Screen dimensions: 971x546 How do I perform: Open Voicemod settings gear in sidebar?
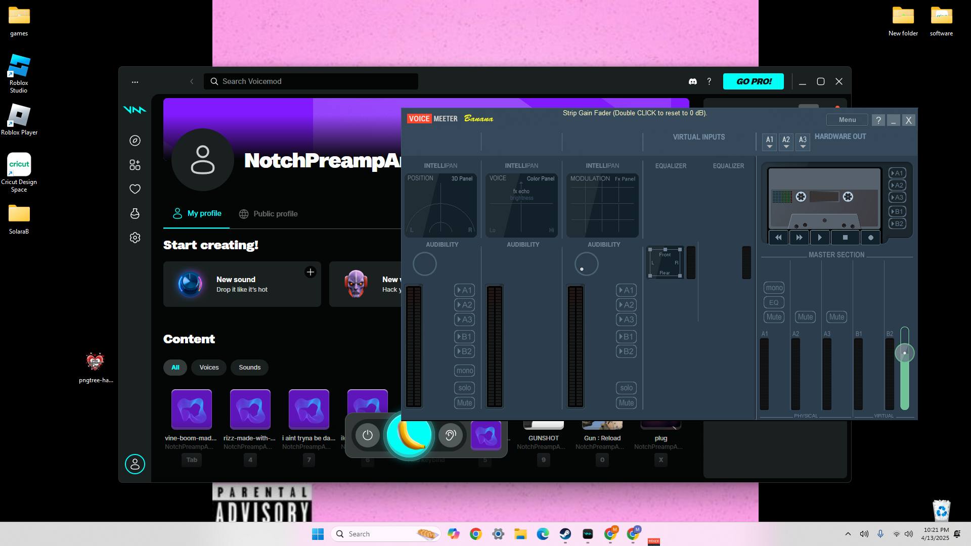tap(135, 238)
